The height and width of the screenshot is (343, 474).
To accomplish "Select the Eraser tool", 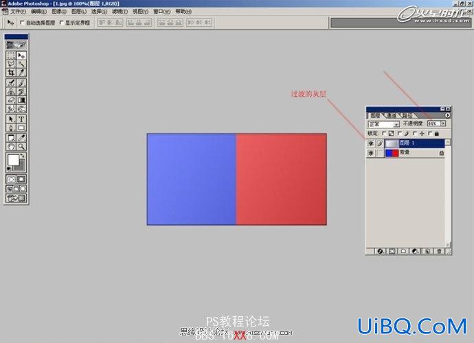I will [x=11, y=100].
